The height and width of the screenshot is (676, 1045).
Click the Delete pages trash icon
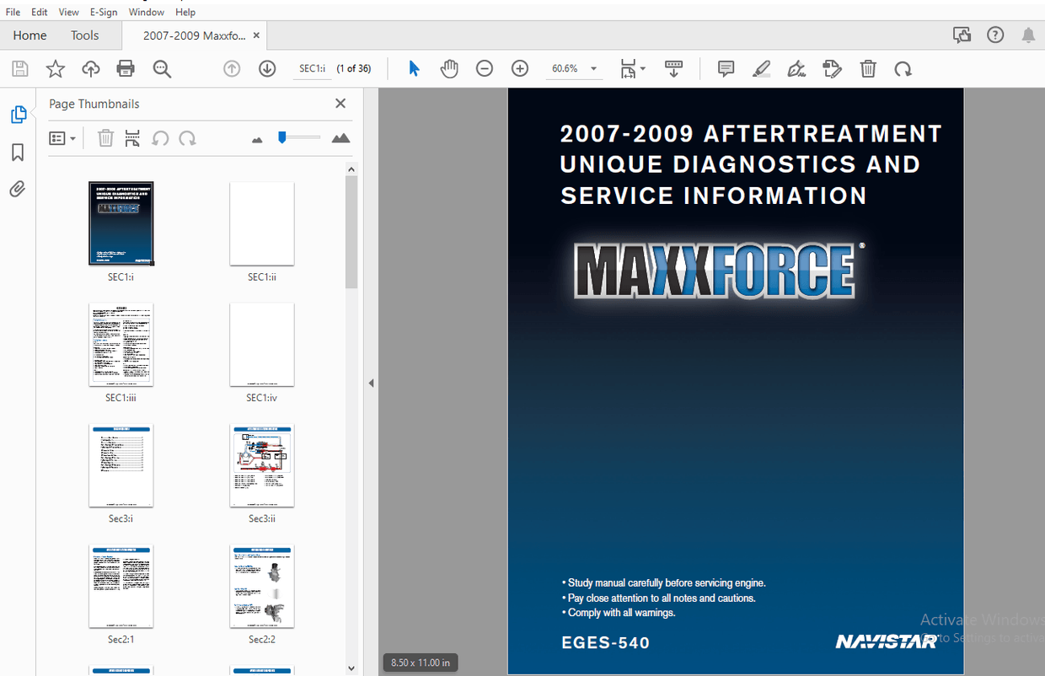tap(868, 68)
